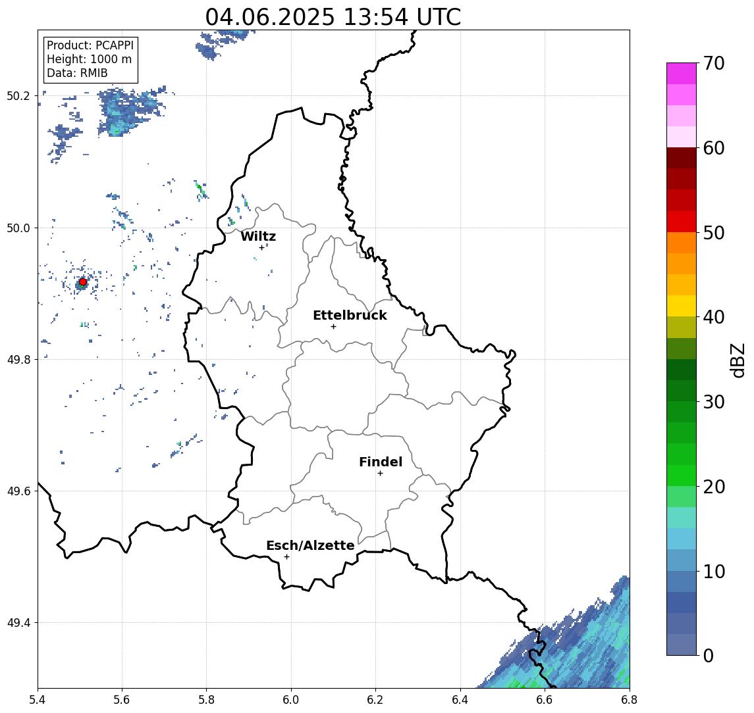Click the longitude tick label 5.8

pyautogui.click(x=206, y=700)
